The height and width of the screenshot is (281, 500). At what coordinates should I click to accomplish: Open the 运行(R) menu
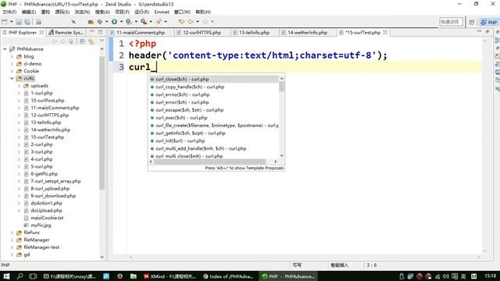point(141,12)
